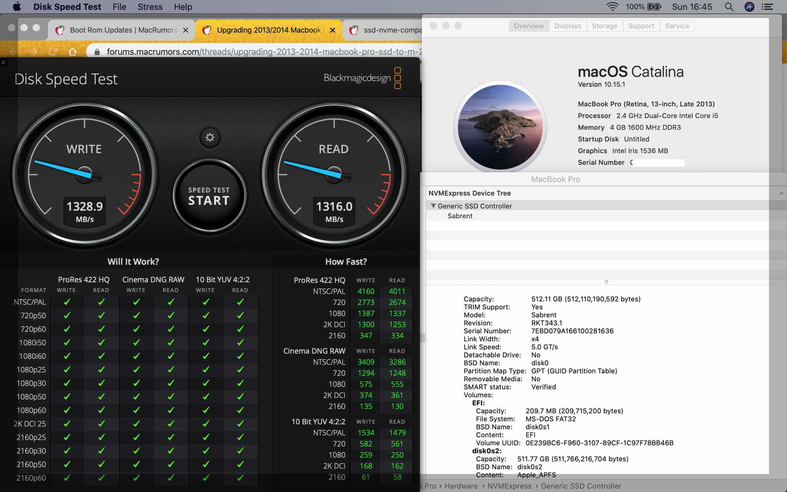Switch to the Storage tab
Viewport: 787px width, 492px height.
click(604, 26)
